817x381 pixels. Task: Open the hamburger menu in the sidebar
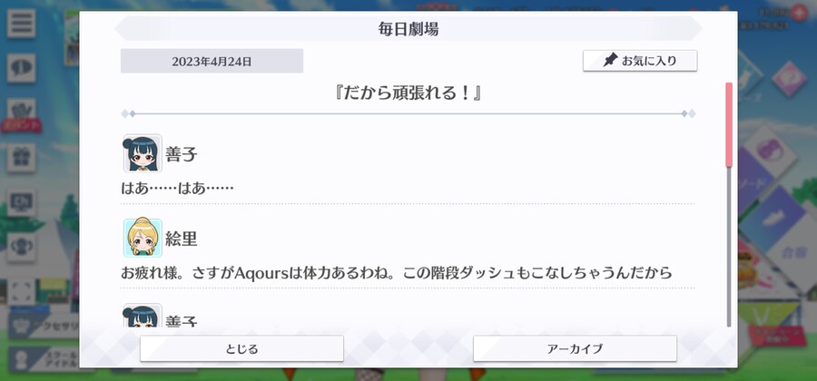coord(22,24)
